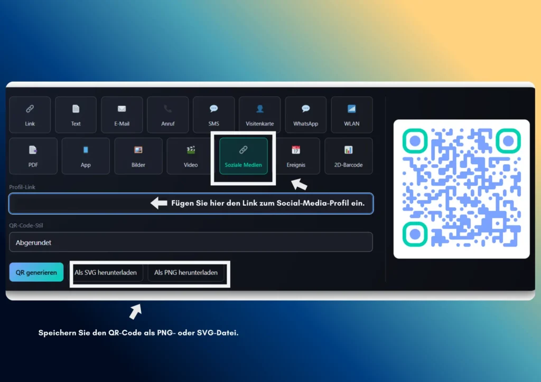Image resolution: width=541 pixels, height=382 pixels.
Task: Download the QR code as PNG
Action: [185, 273]
